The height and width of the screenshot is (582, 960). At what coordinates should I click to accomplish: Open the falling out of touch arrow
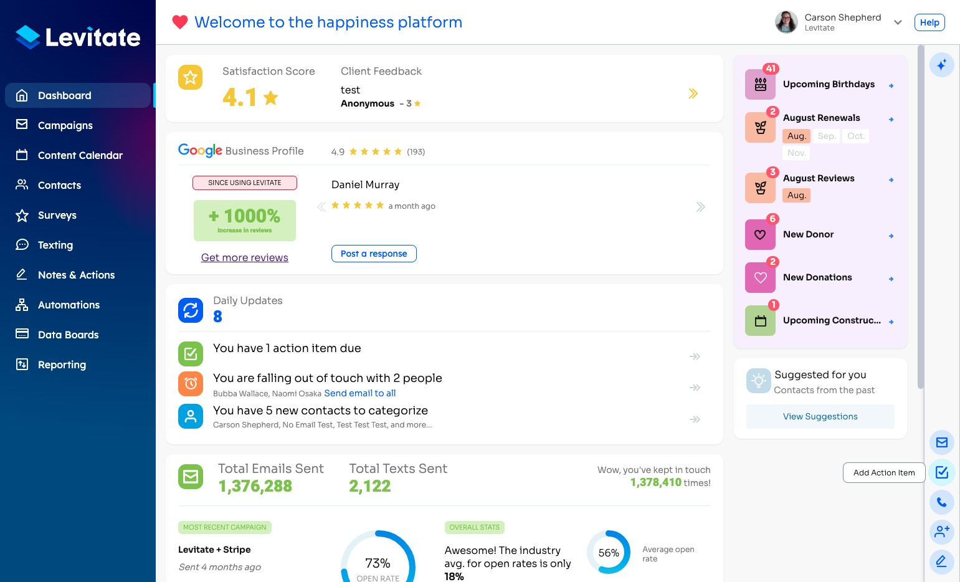pyautogui.click(x=695, y=388)
